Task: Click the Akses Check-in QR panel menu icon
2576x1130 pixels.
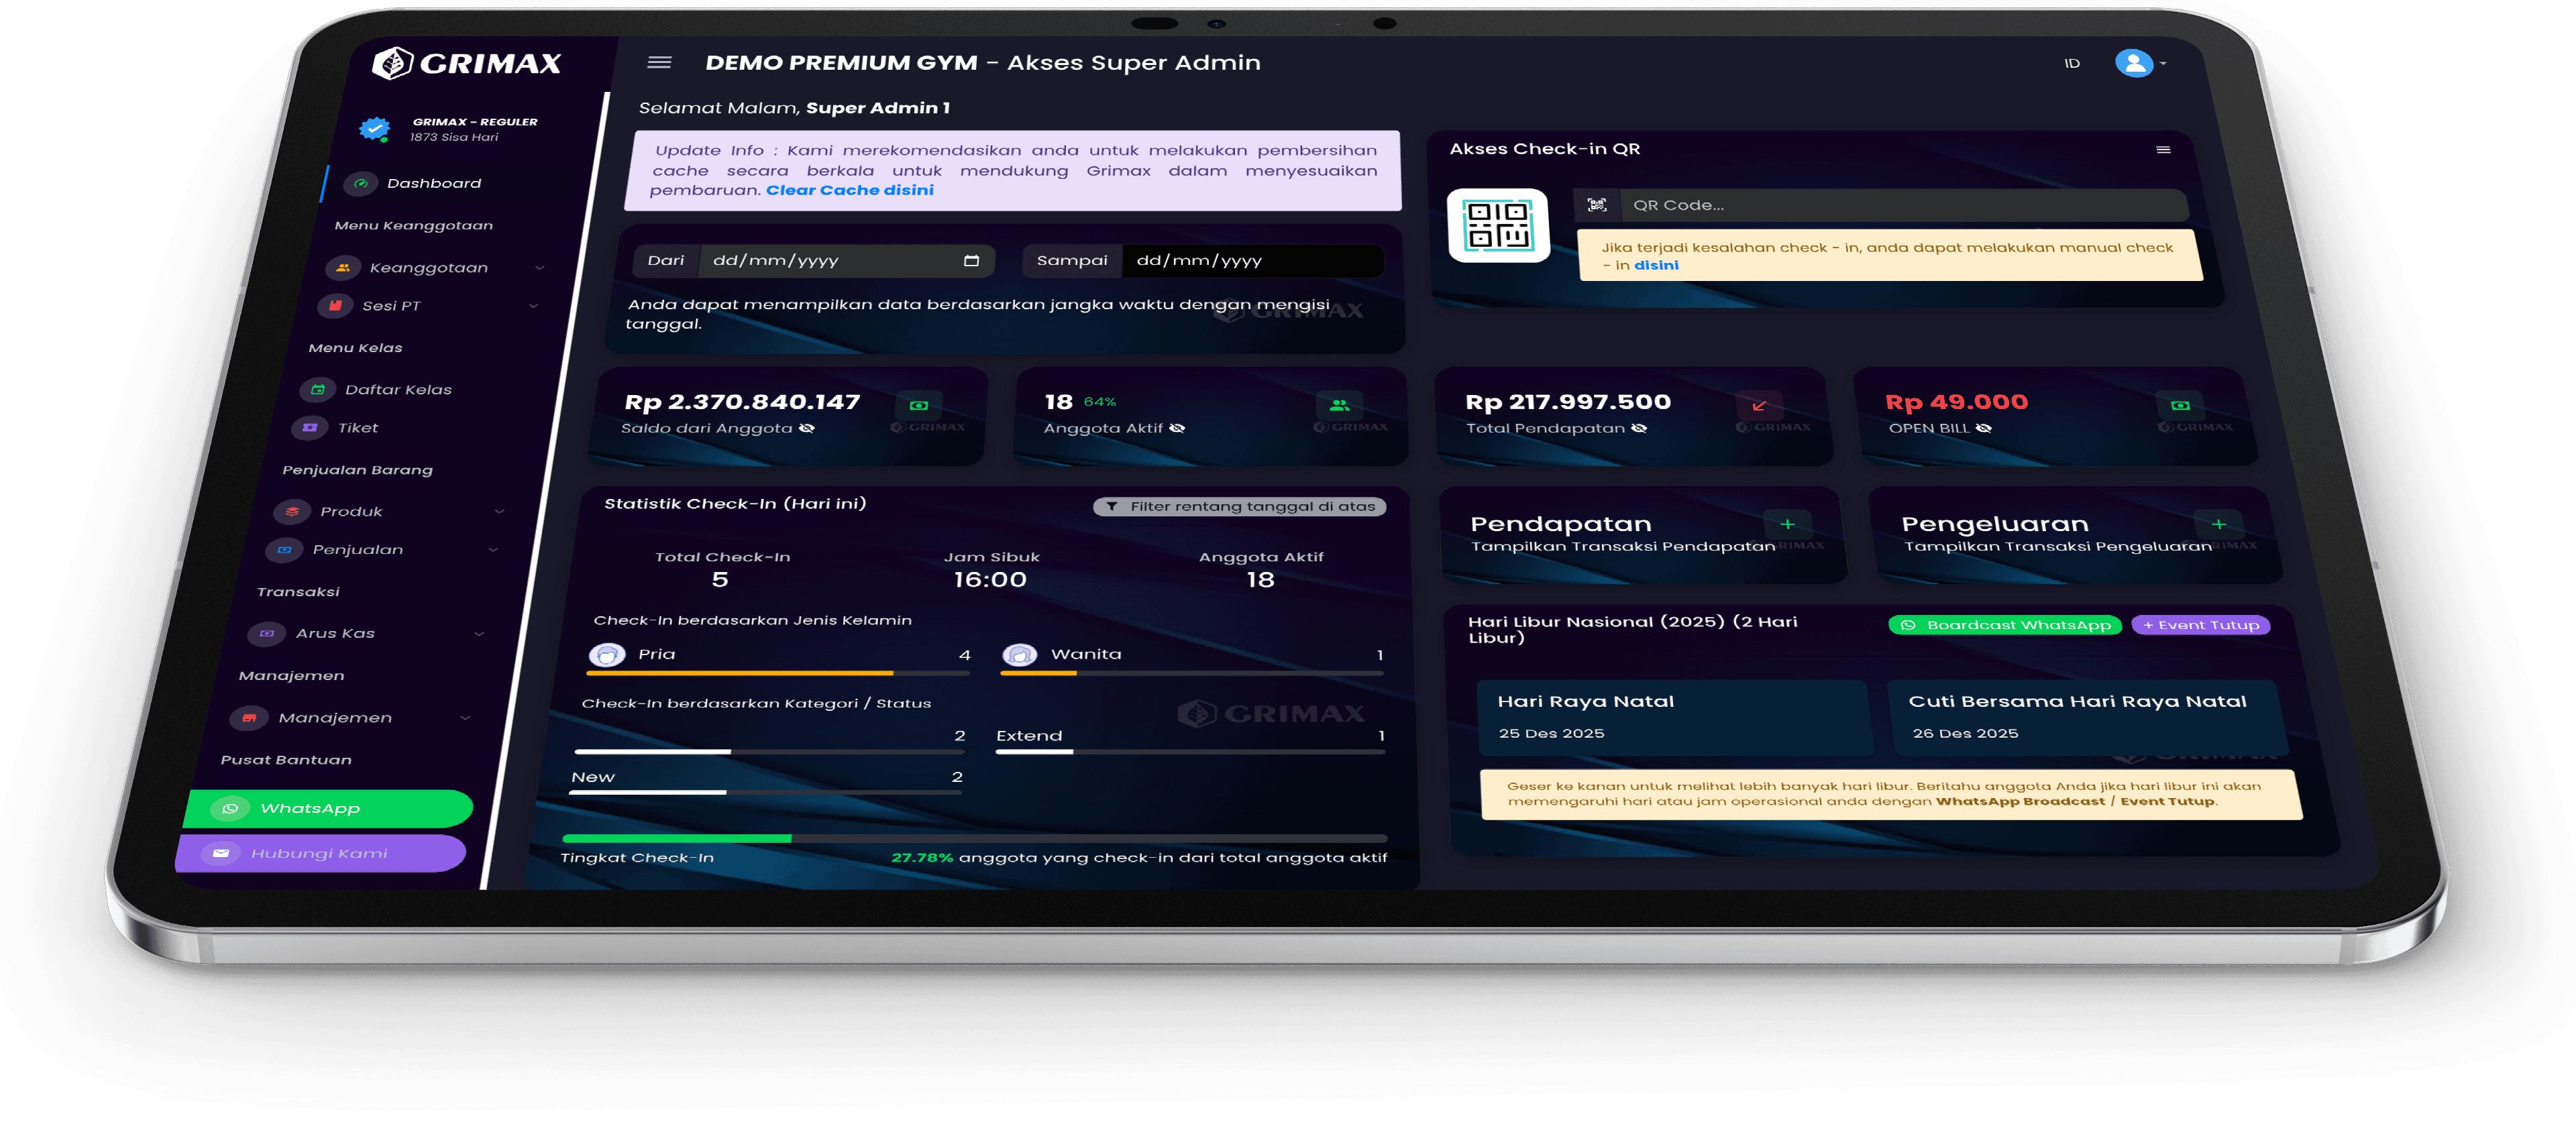Action: click(2163, 150)
